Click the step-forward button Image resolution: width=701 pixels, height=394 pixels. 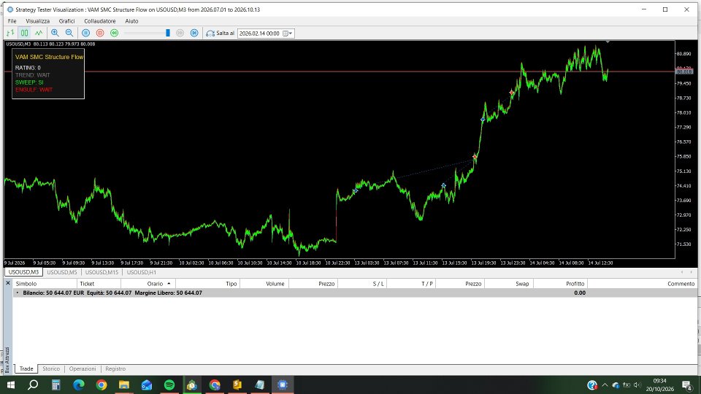194,33
